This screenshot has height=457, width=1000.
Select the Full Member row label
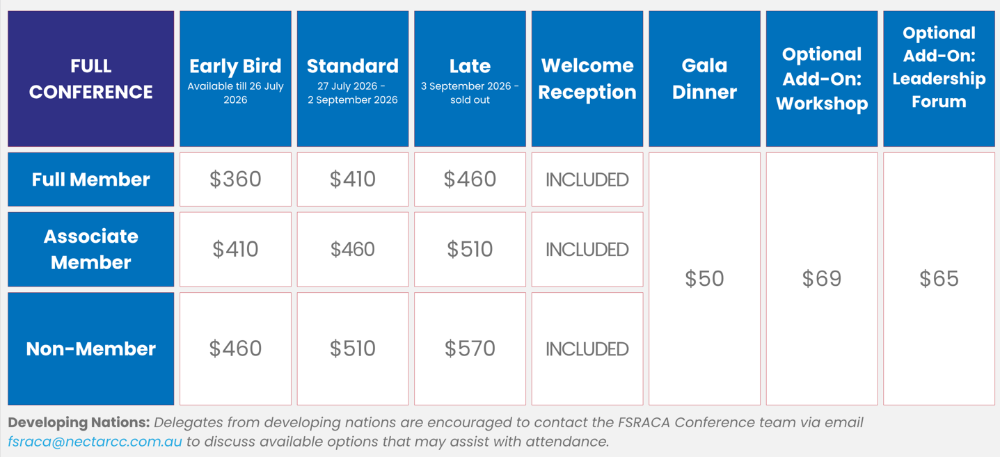(x=91, y=179)
